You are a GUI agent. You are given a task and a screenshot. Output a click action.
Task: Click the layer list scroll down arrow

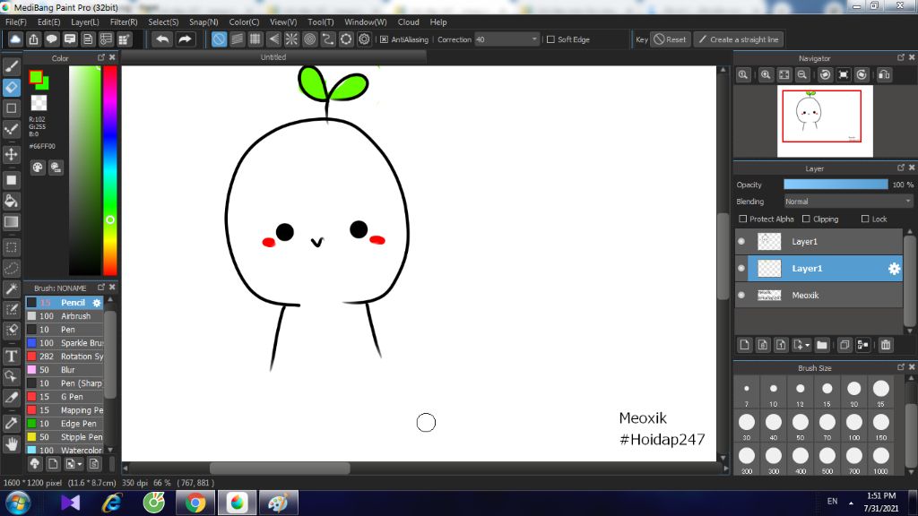pyautogui.click(x=909, y=330)
